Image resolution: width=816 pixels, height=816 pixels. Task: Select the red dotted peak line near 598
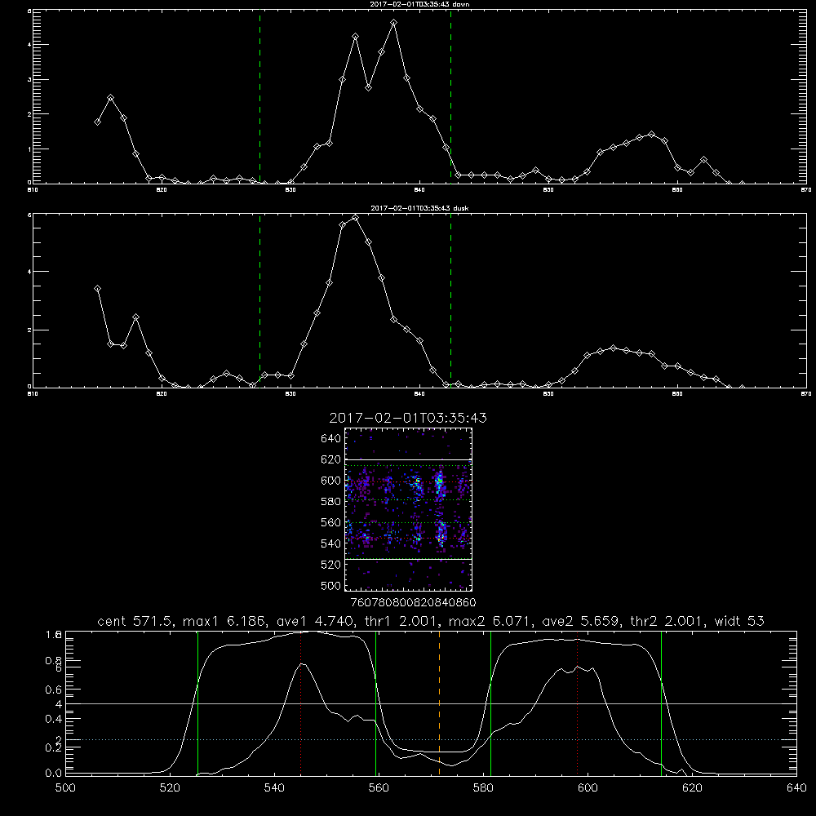pyautogui.click(x=577, y=703)
